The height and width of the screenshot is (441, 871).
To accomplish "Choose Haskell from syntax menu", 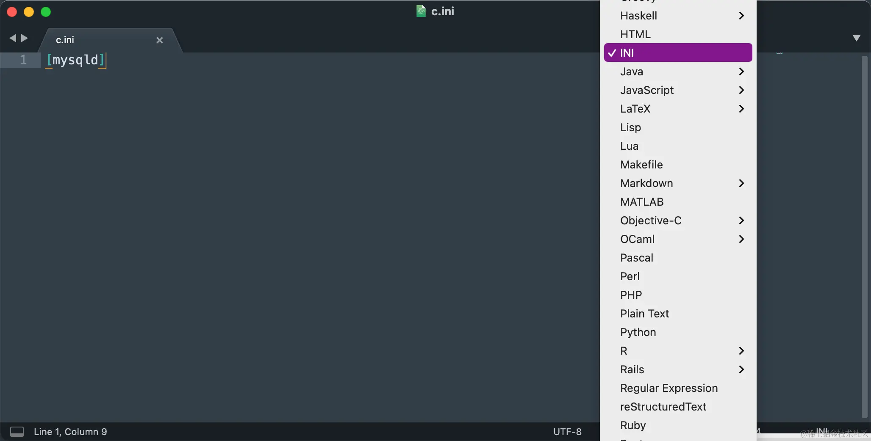I will point(678,16).
